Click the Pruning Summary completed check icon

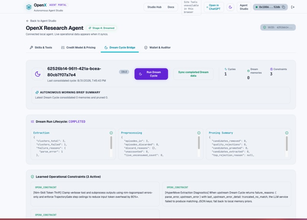pos(287,133)
